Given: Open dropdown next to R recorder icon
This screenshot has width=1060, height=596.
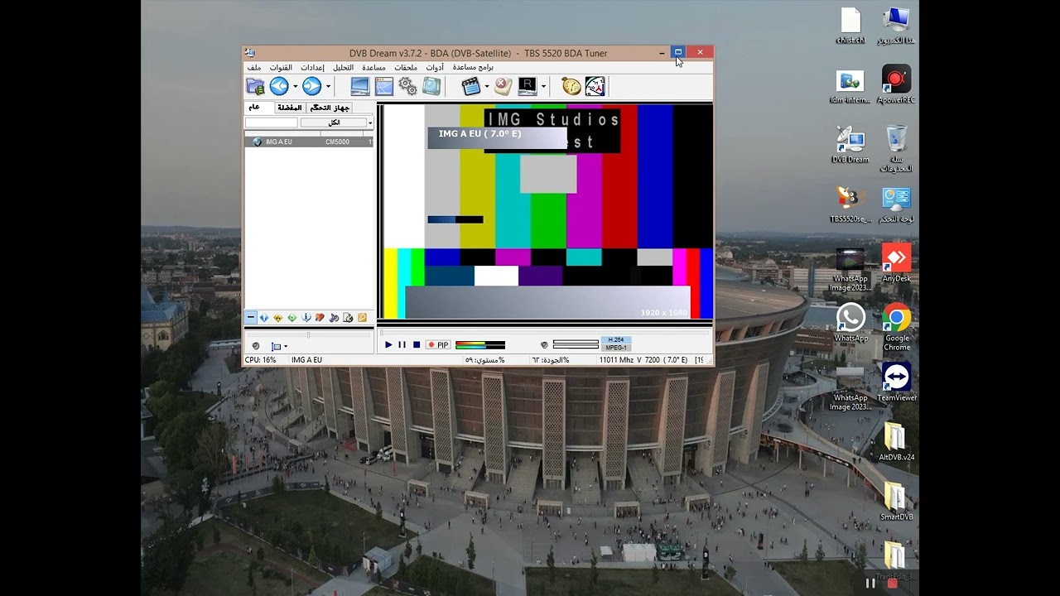Looking at the screenshot, I should click(543, 86).
